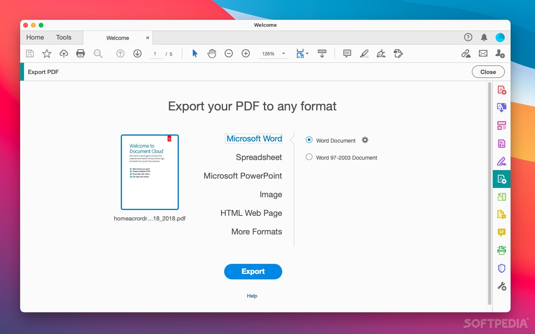
Task: Click the blue Export button
Action: point(253,272)
